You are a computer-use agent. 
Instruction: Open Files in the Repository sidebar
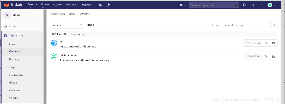12,44
